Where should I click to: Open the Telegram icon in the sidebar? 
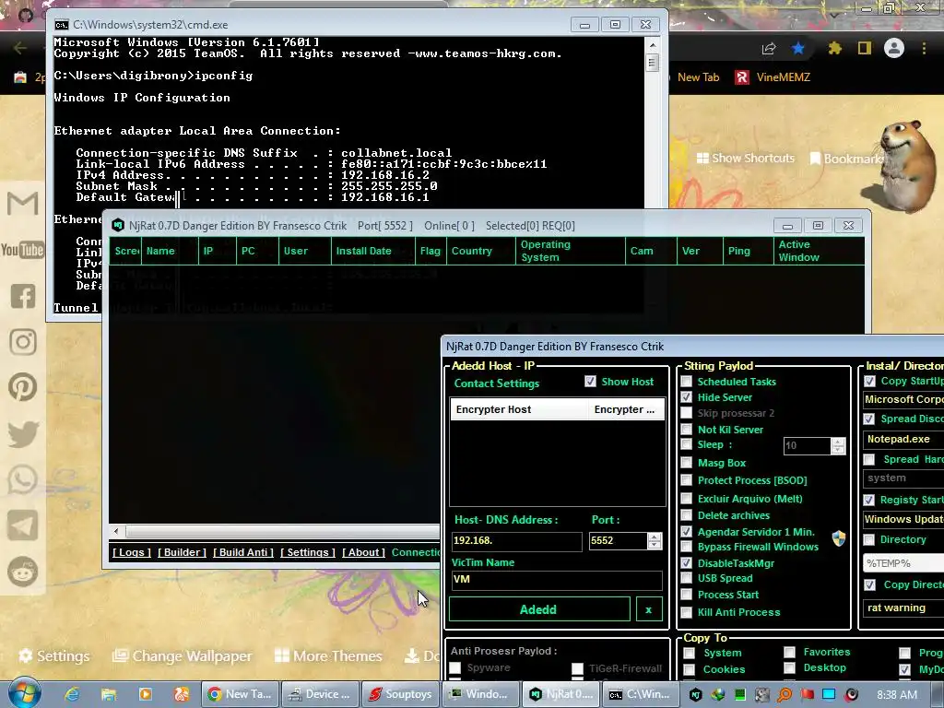pos(23,525)
